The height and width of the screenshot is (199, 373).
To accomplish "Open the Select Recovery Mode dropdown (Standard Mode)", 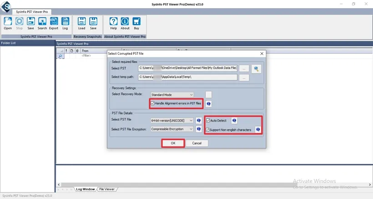I will click(x=172, y=95).
